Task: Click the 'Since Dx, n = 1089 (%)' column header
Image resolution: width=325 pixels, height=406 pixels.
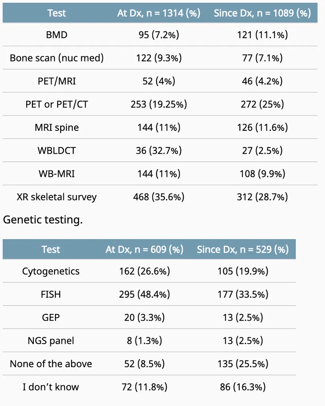Action: click(x=262, y=13)
